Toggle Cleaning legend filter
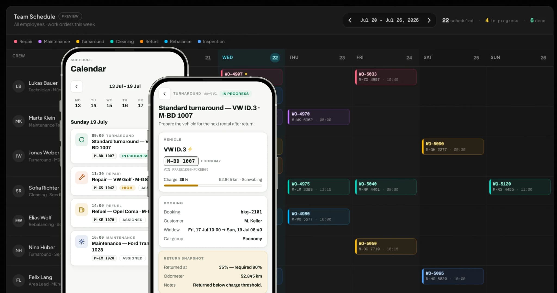The height and width of the screenshot is (293, 557). (x=122, y=42)
